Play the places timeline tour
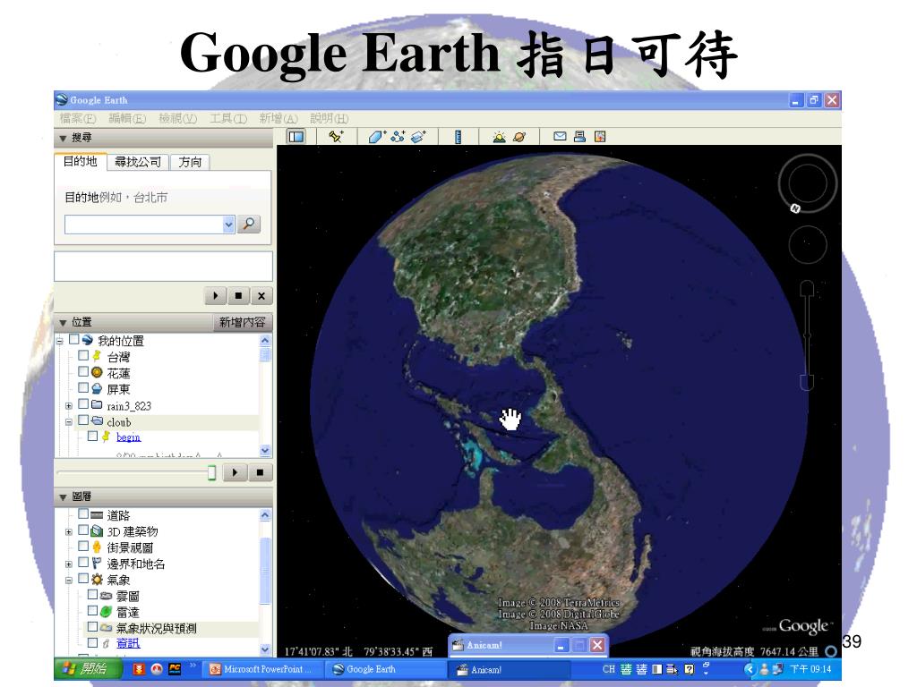 [236, 472]
